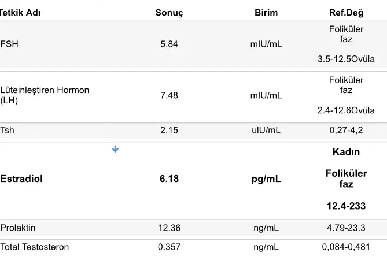Viewport: 387px width, 275px height.
Task: Select the bold Estradiol test name
Action: [x=21, y=179]
